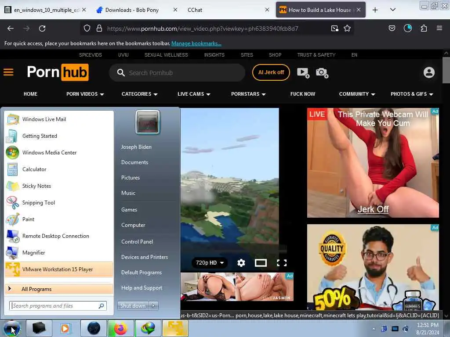Open Computer from Start menu
The height and width of the screenshot is (337, 450).
tap(133, 225)
